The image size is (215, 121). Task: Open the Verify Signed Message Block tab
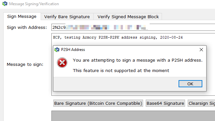(128, 17)
